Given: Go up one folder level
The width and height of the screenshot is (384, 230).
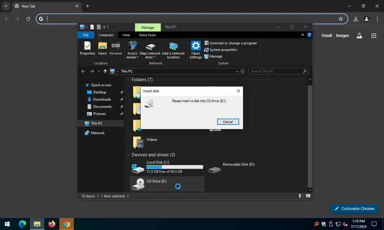Looking at the screenshot, I should (105, 71).
